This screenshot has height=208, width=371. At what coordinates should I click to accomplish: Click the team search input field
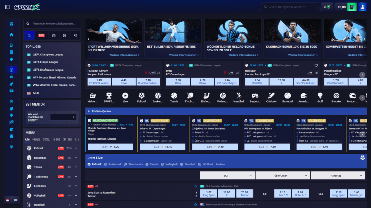52,24
